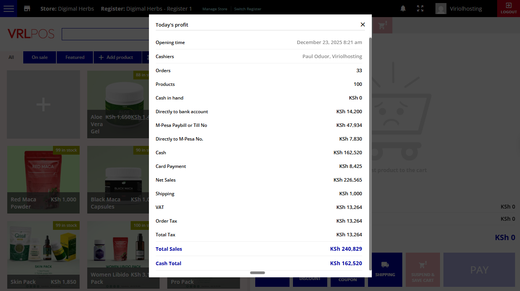520x291 pixels.
Task: Click the Shipping button
Action: tap(385, 269)
